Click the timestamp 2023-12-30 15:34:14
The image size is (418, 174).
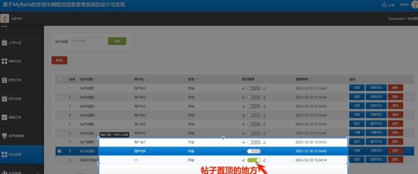(x=311, y=160)
